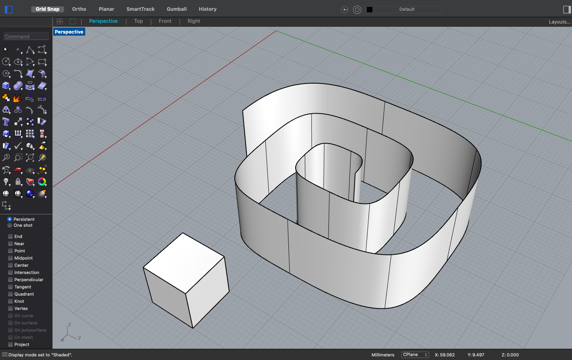Screen dimensions: 572x360
Task: Open the CPlane dropdown in status bar
Action: 415,354
